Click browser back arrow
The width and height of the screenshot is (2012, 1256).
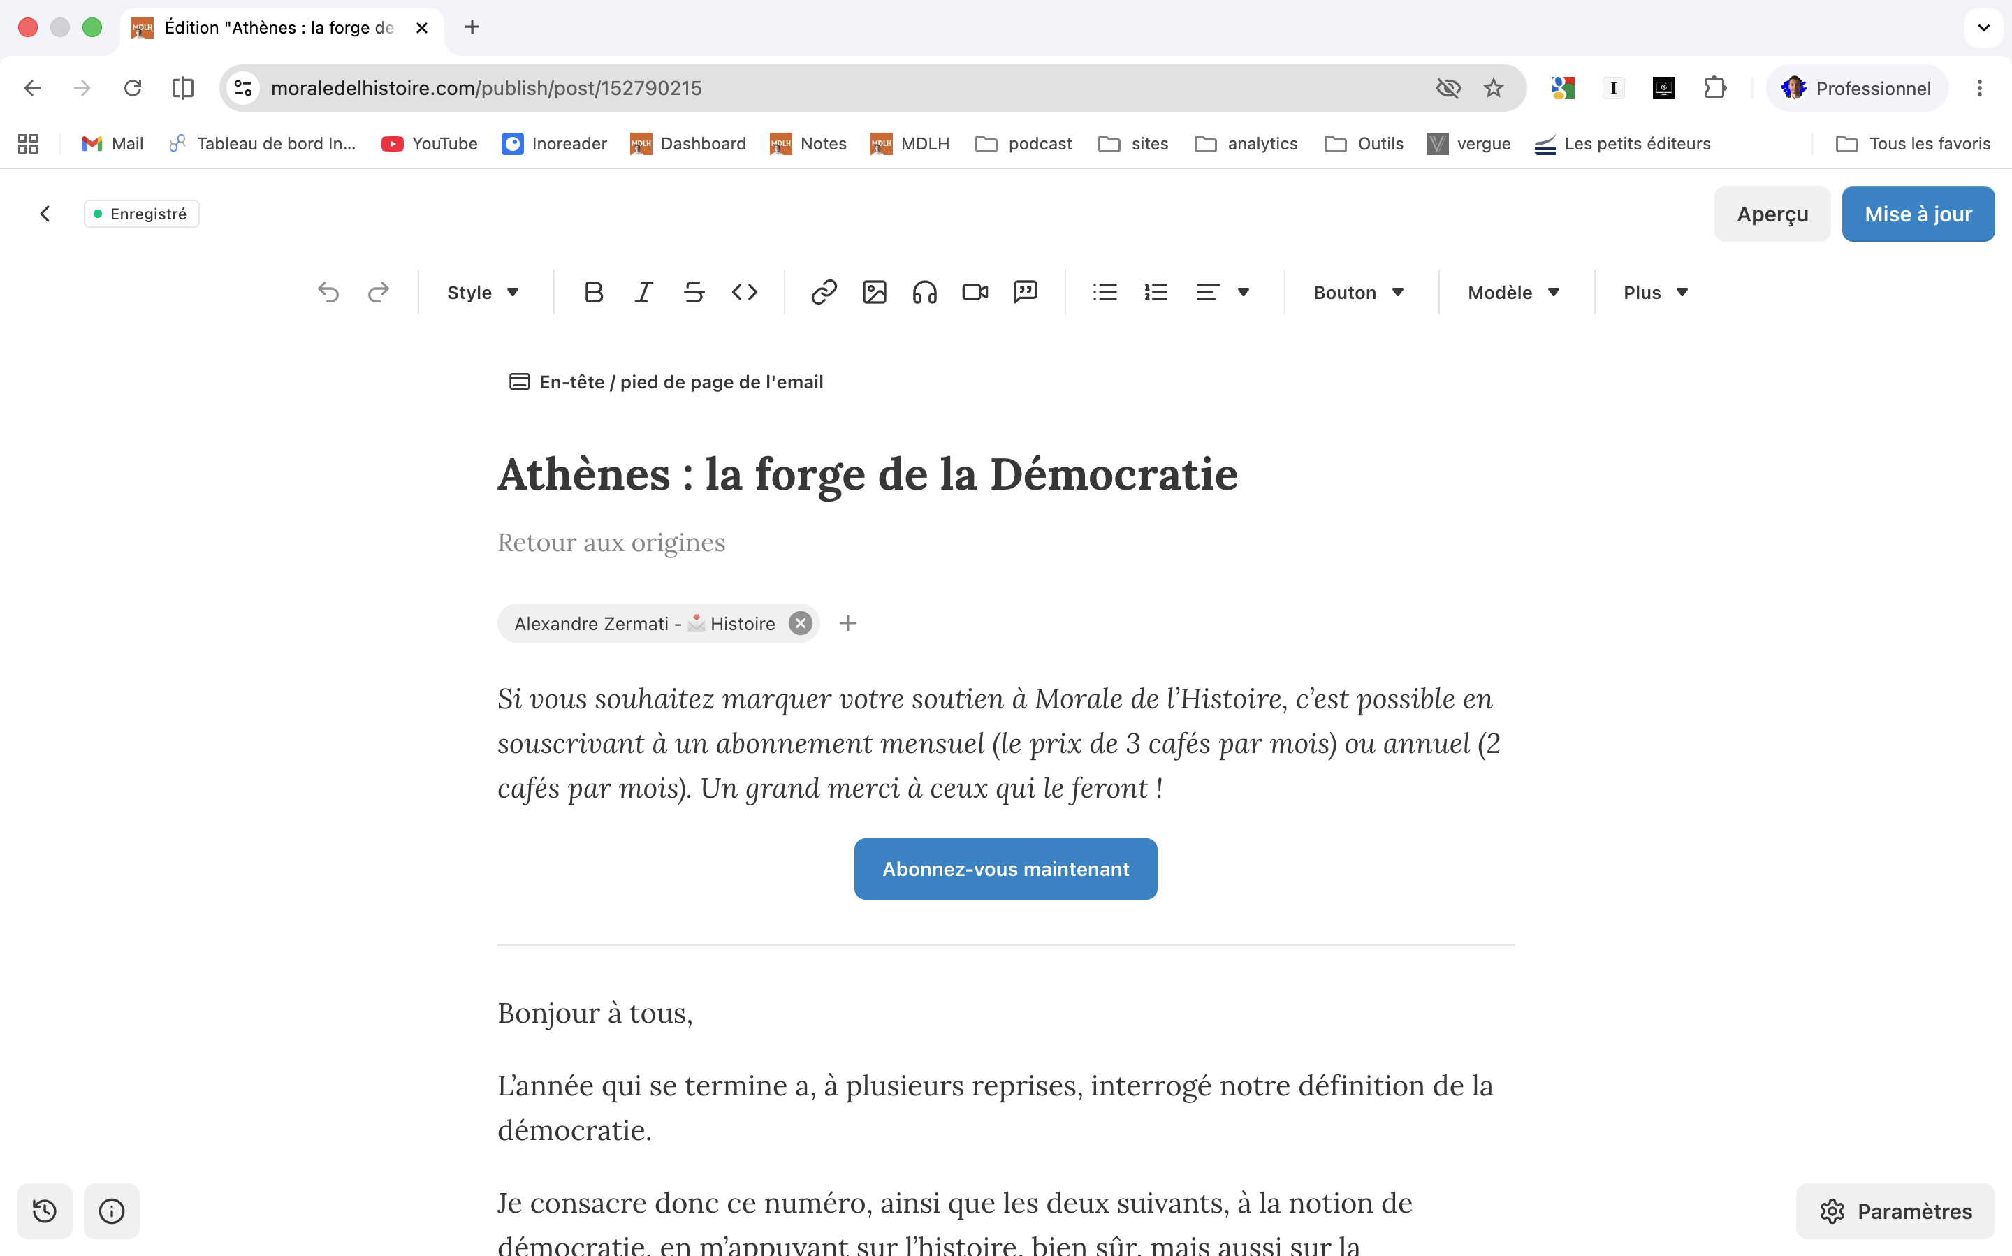tap(32, 88)
